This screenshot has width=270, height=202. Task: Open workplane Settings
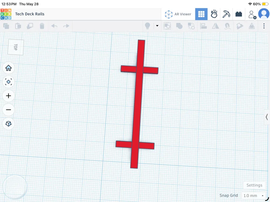pos(254,185)
